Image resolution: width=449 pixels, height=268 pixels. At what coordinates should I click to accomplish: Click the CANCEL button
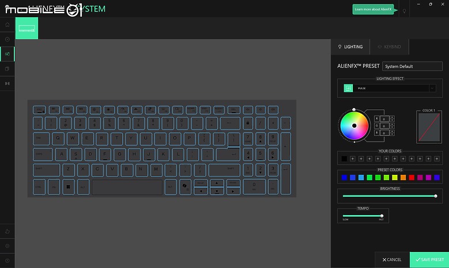point(392,260)
